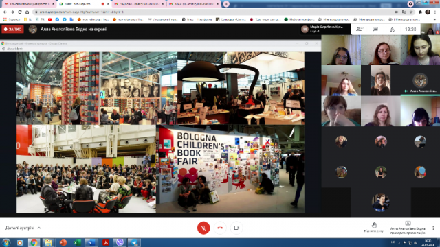
Task: Toggle the camera button
Action: [236, 228]
